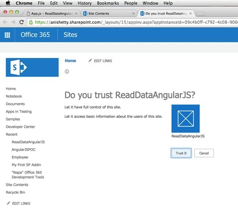Open AngularJSPOC under Recent
Screen dimensions: 238x209
23,150
